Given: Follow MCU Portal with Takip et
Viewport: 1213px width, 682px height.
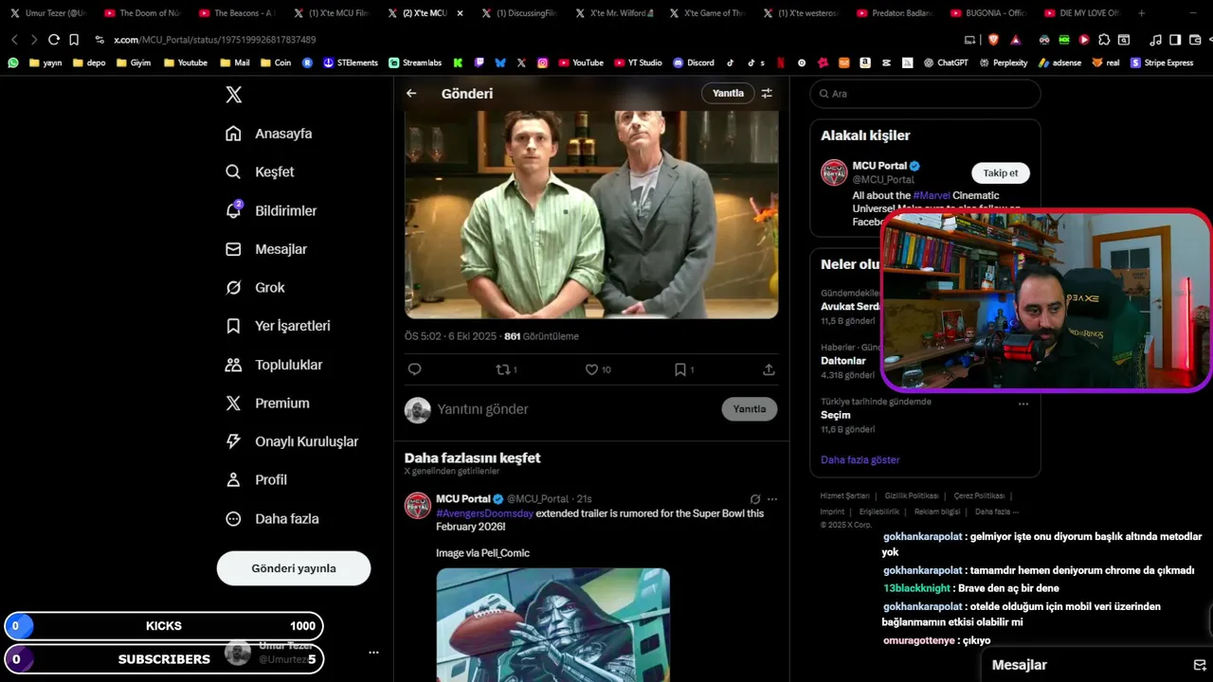Looking at the screenshot, I should [x=1001, y=173].
